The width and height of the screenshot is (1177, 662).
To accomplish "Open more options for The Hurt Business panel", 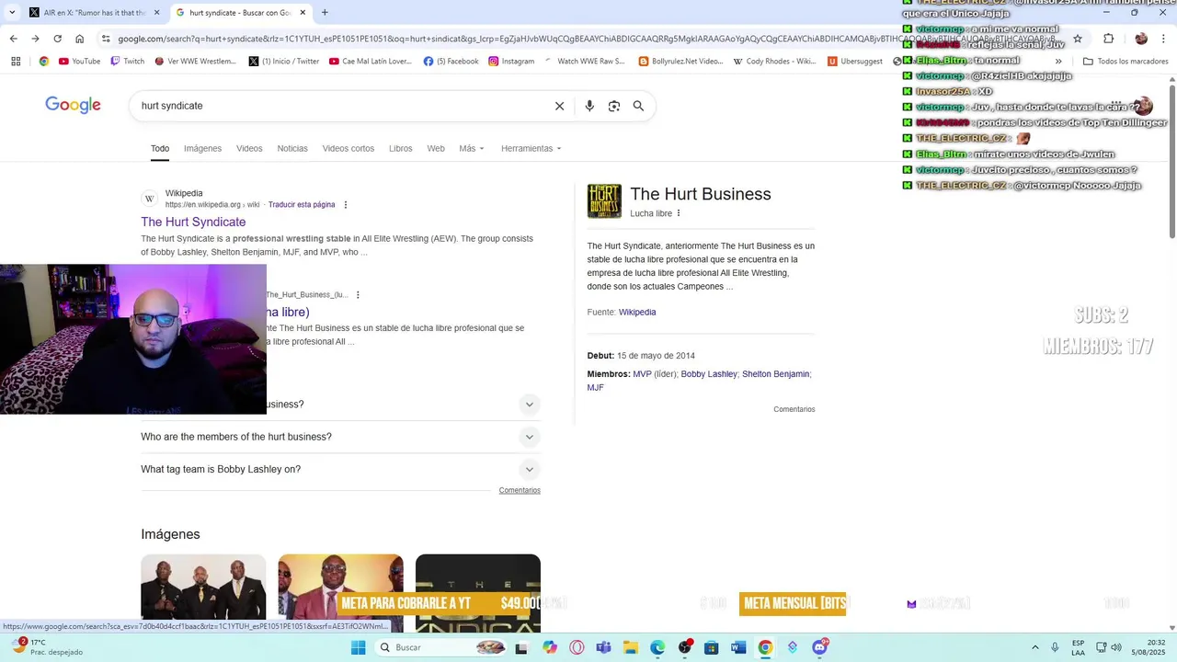I will click(x=679, y=213).
